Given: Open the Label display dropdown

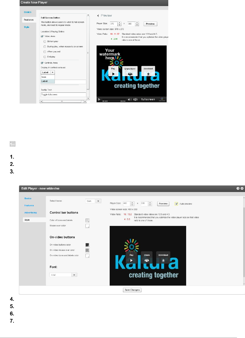Looking at the screenshot, I should pos(48,72).
